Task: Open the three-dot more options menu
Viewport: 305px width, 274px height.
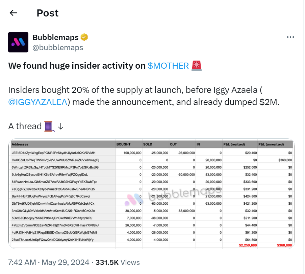Action: point(290,37)
